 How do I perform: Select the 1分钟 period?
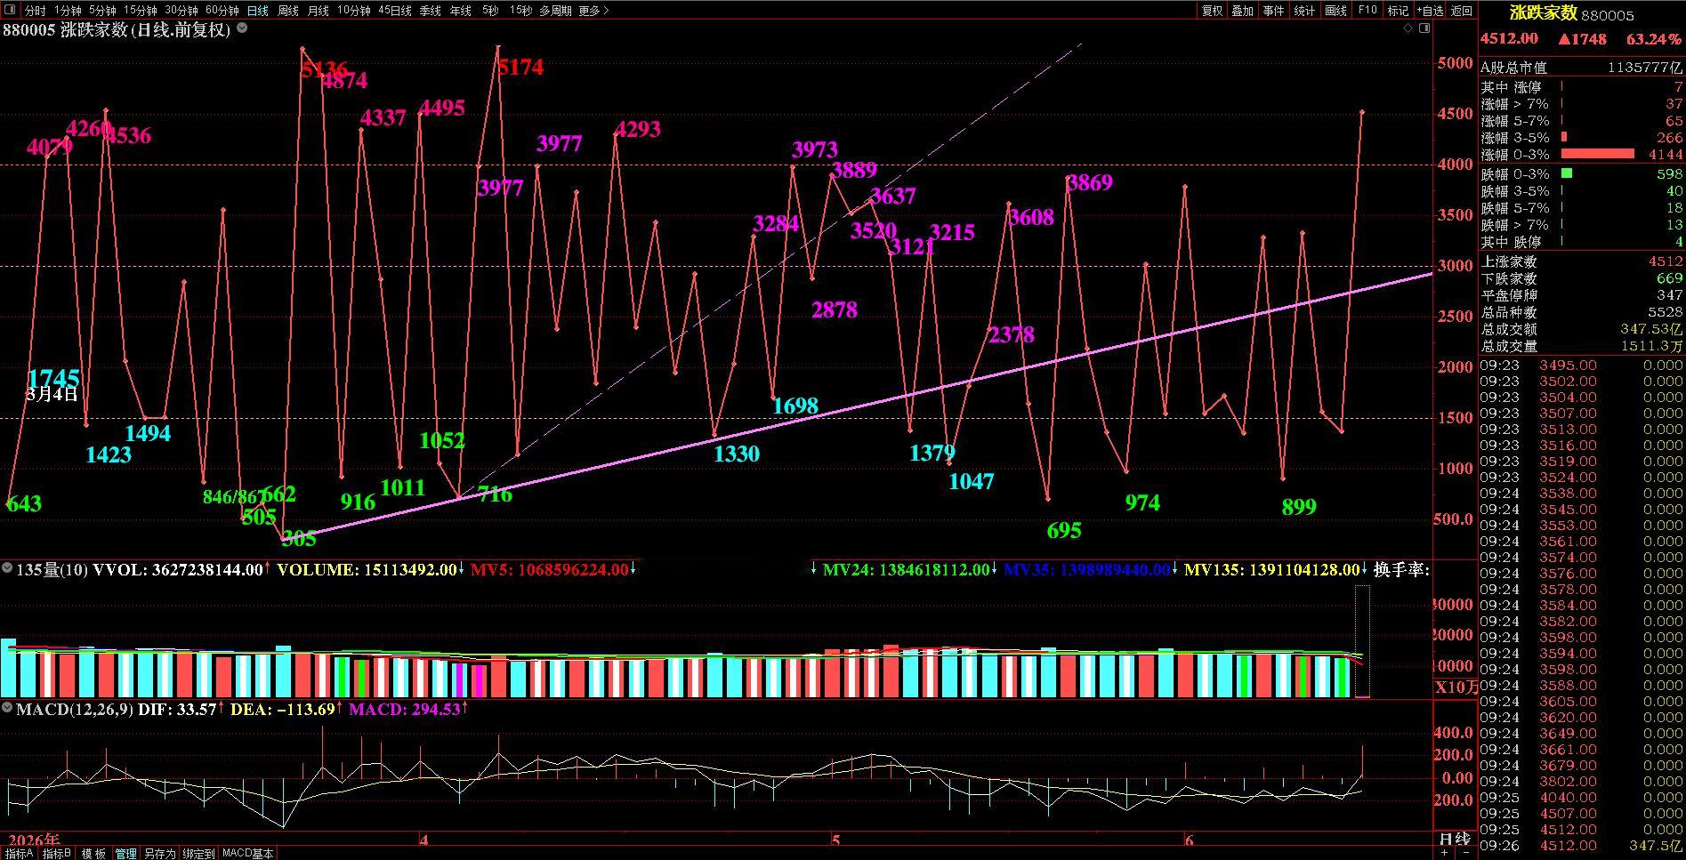coord(68,11)
